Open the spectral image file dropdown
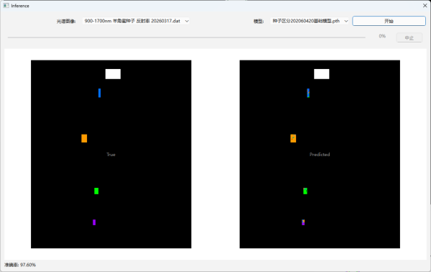The image size is (431, 272). point(136,21)
